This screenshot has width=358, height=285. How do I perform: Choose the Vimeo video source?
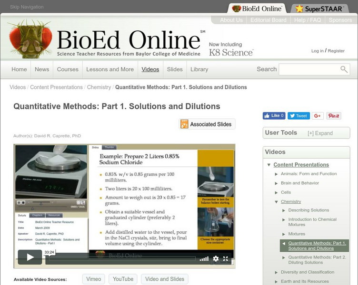94,279
